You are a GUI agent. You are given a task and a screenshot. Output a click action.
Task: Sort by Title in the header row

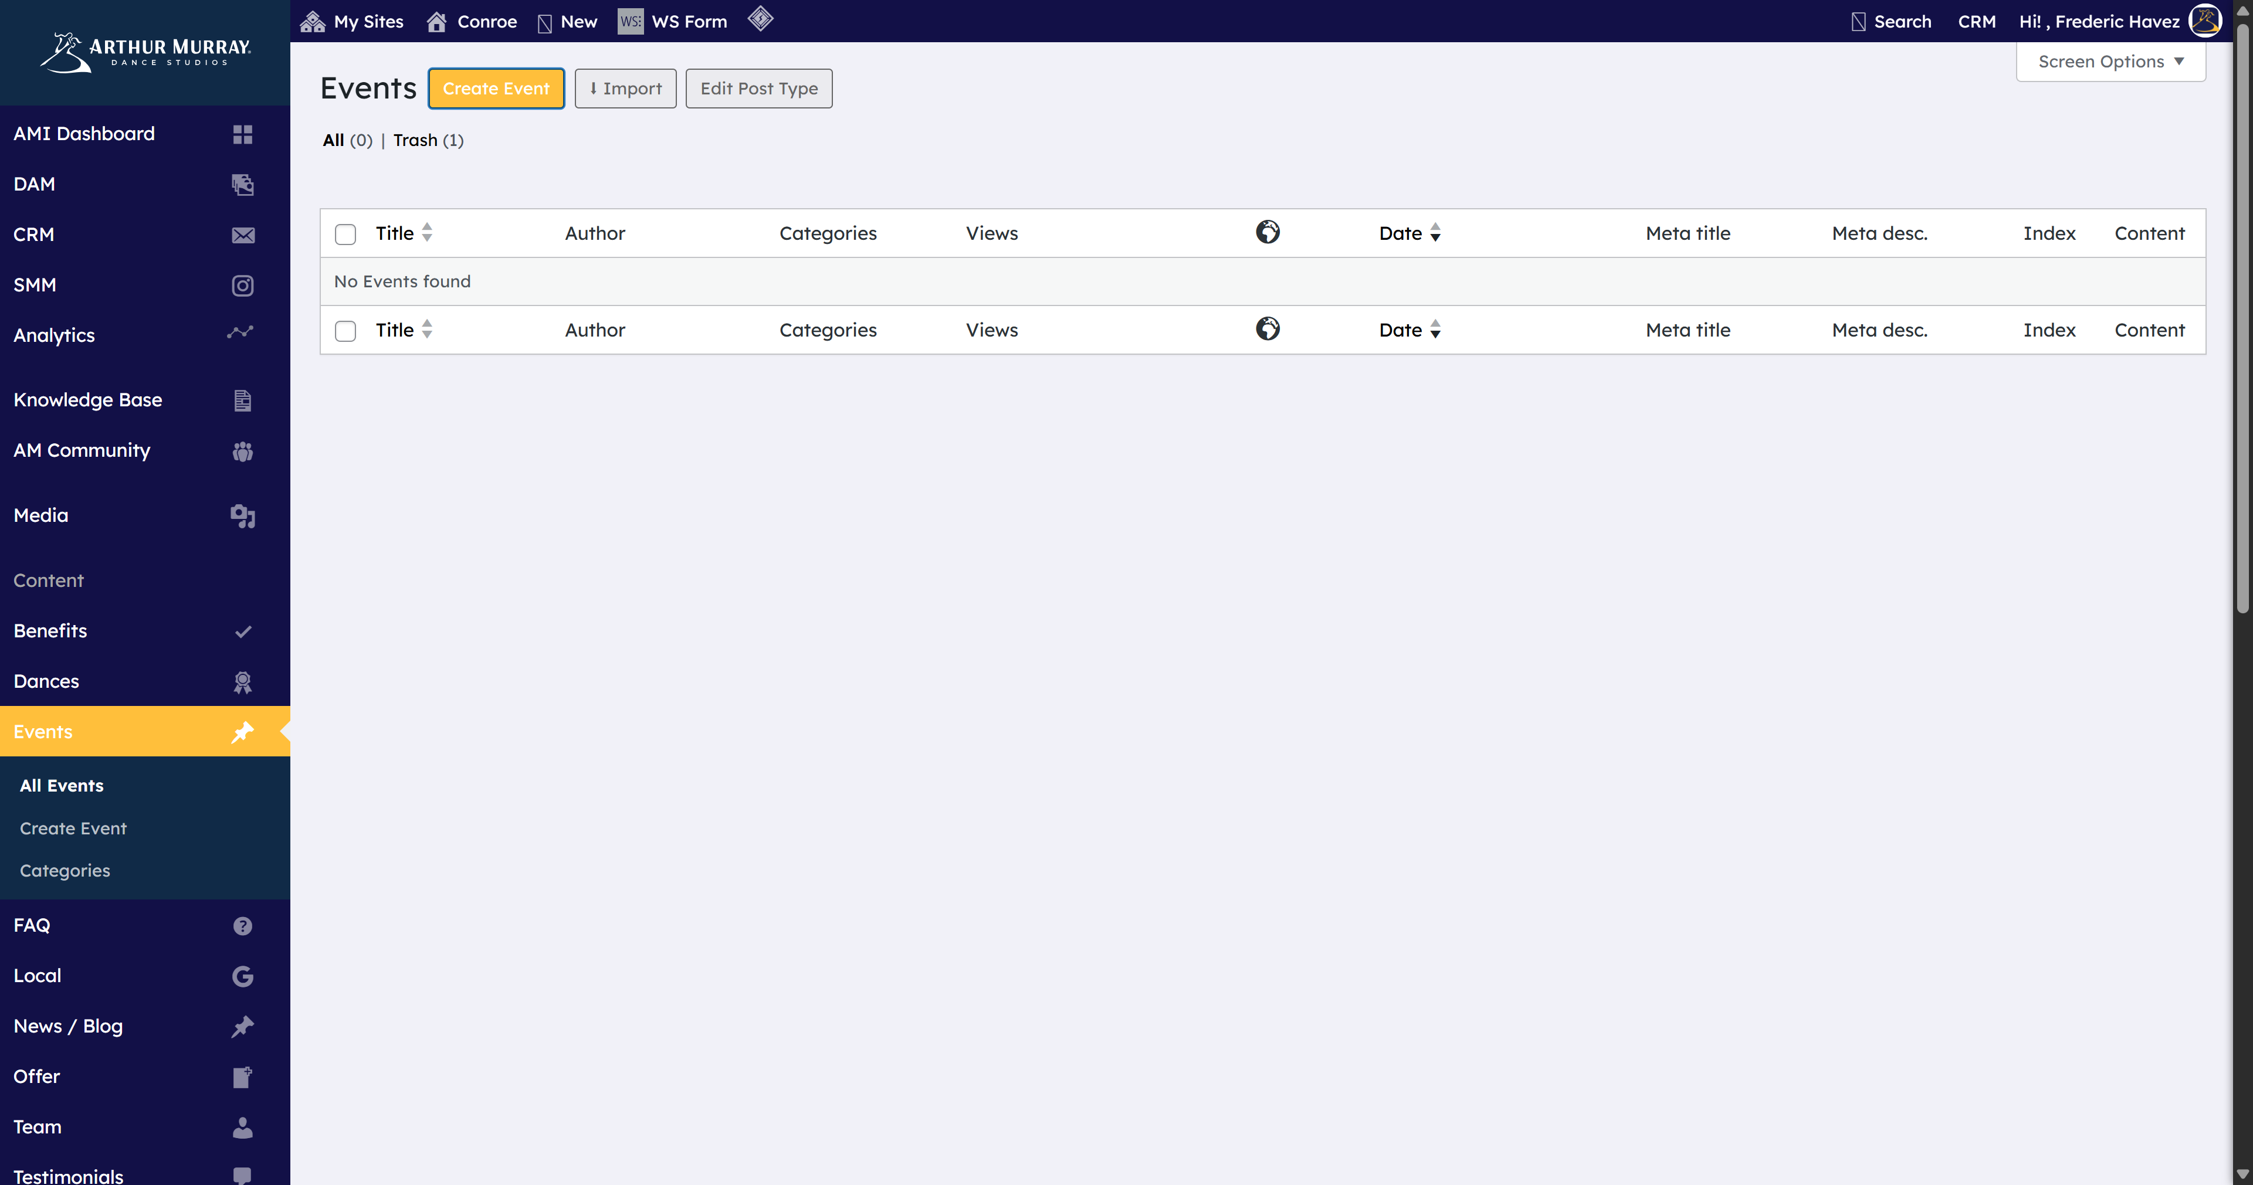(404, 233)
